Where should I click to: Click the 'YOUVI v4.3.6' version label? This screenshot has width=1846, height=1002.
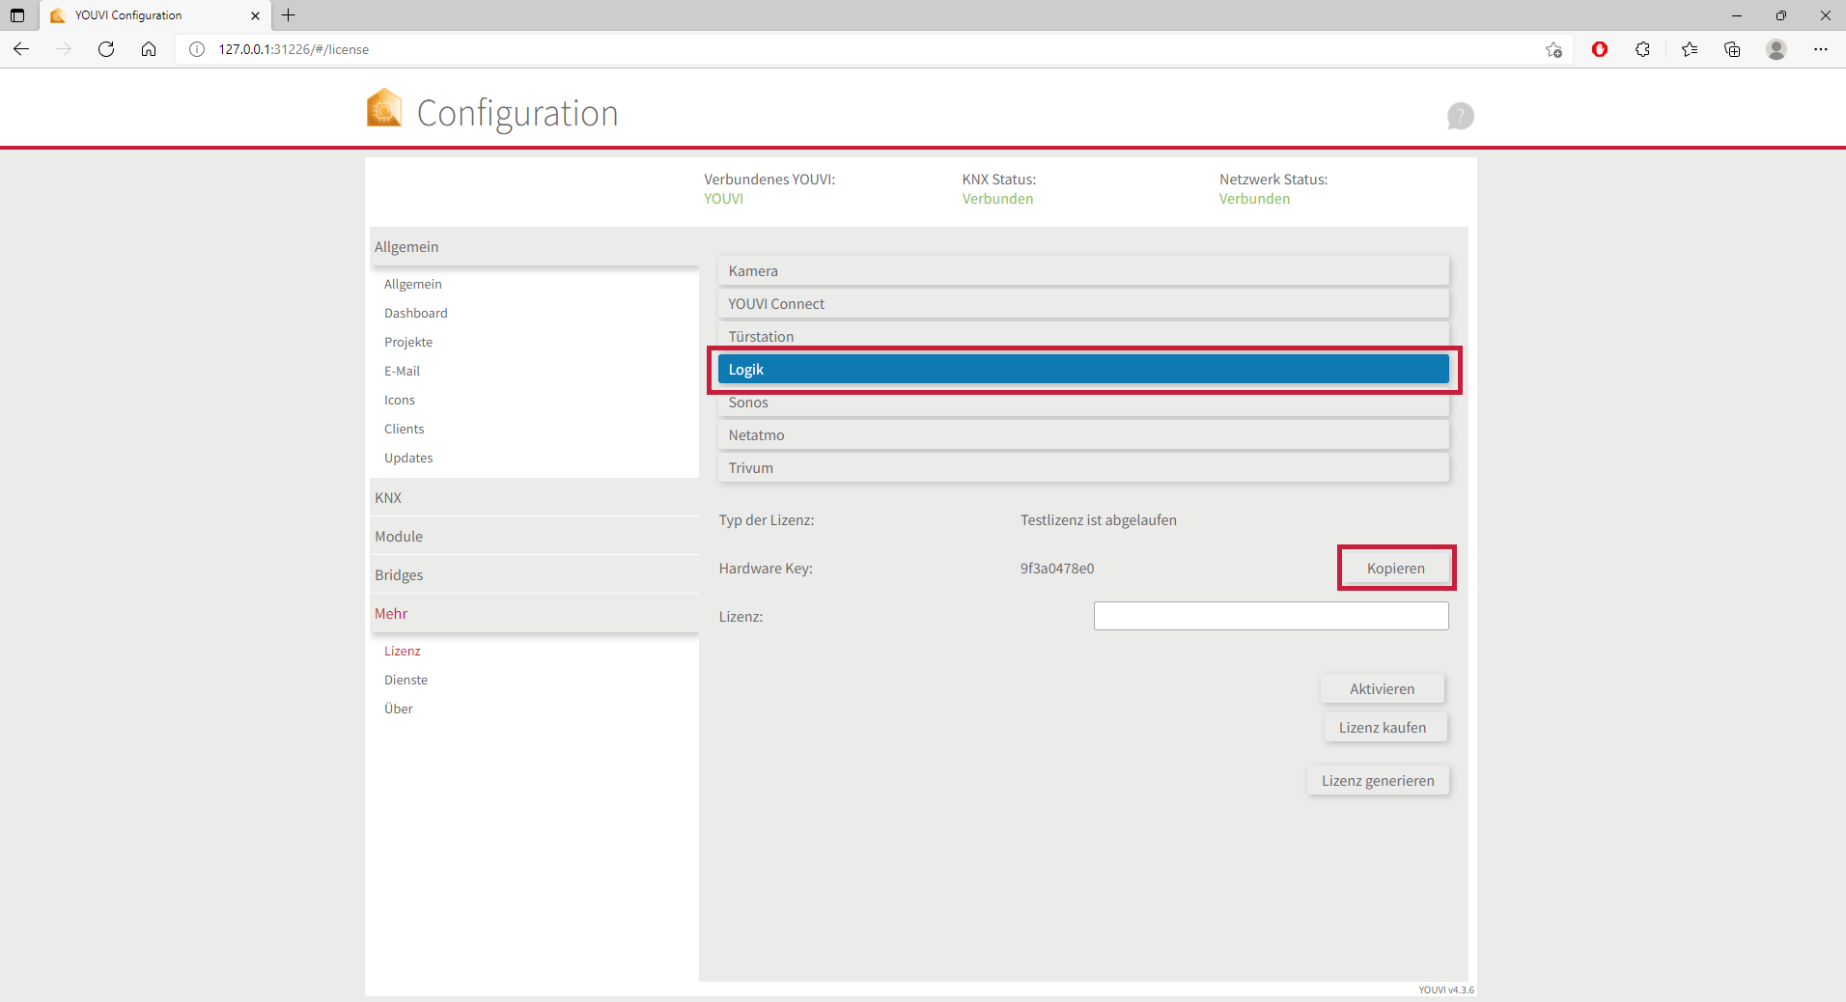pyautogui.click(x=1446, y=989)
